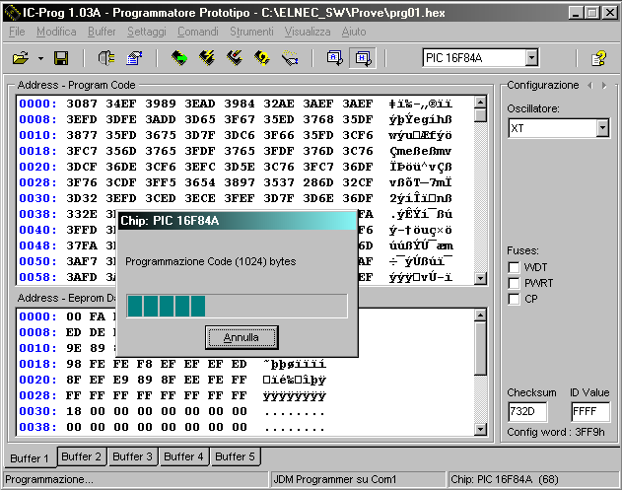This screenshot has width=622, height=490.
Task: Click the programming progress bar
Action: pyautogui.click(x=237, y=306)
